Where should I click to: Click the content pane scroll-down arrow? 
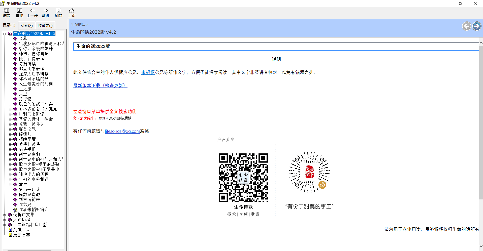pyautogui.click(x=481, y=246)
